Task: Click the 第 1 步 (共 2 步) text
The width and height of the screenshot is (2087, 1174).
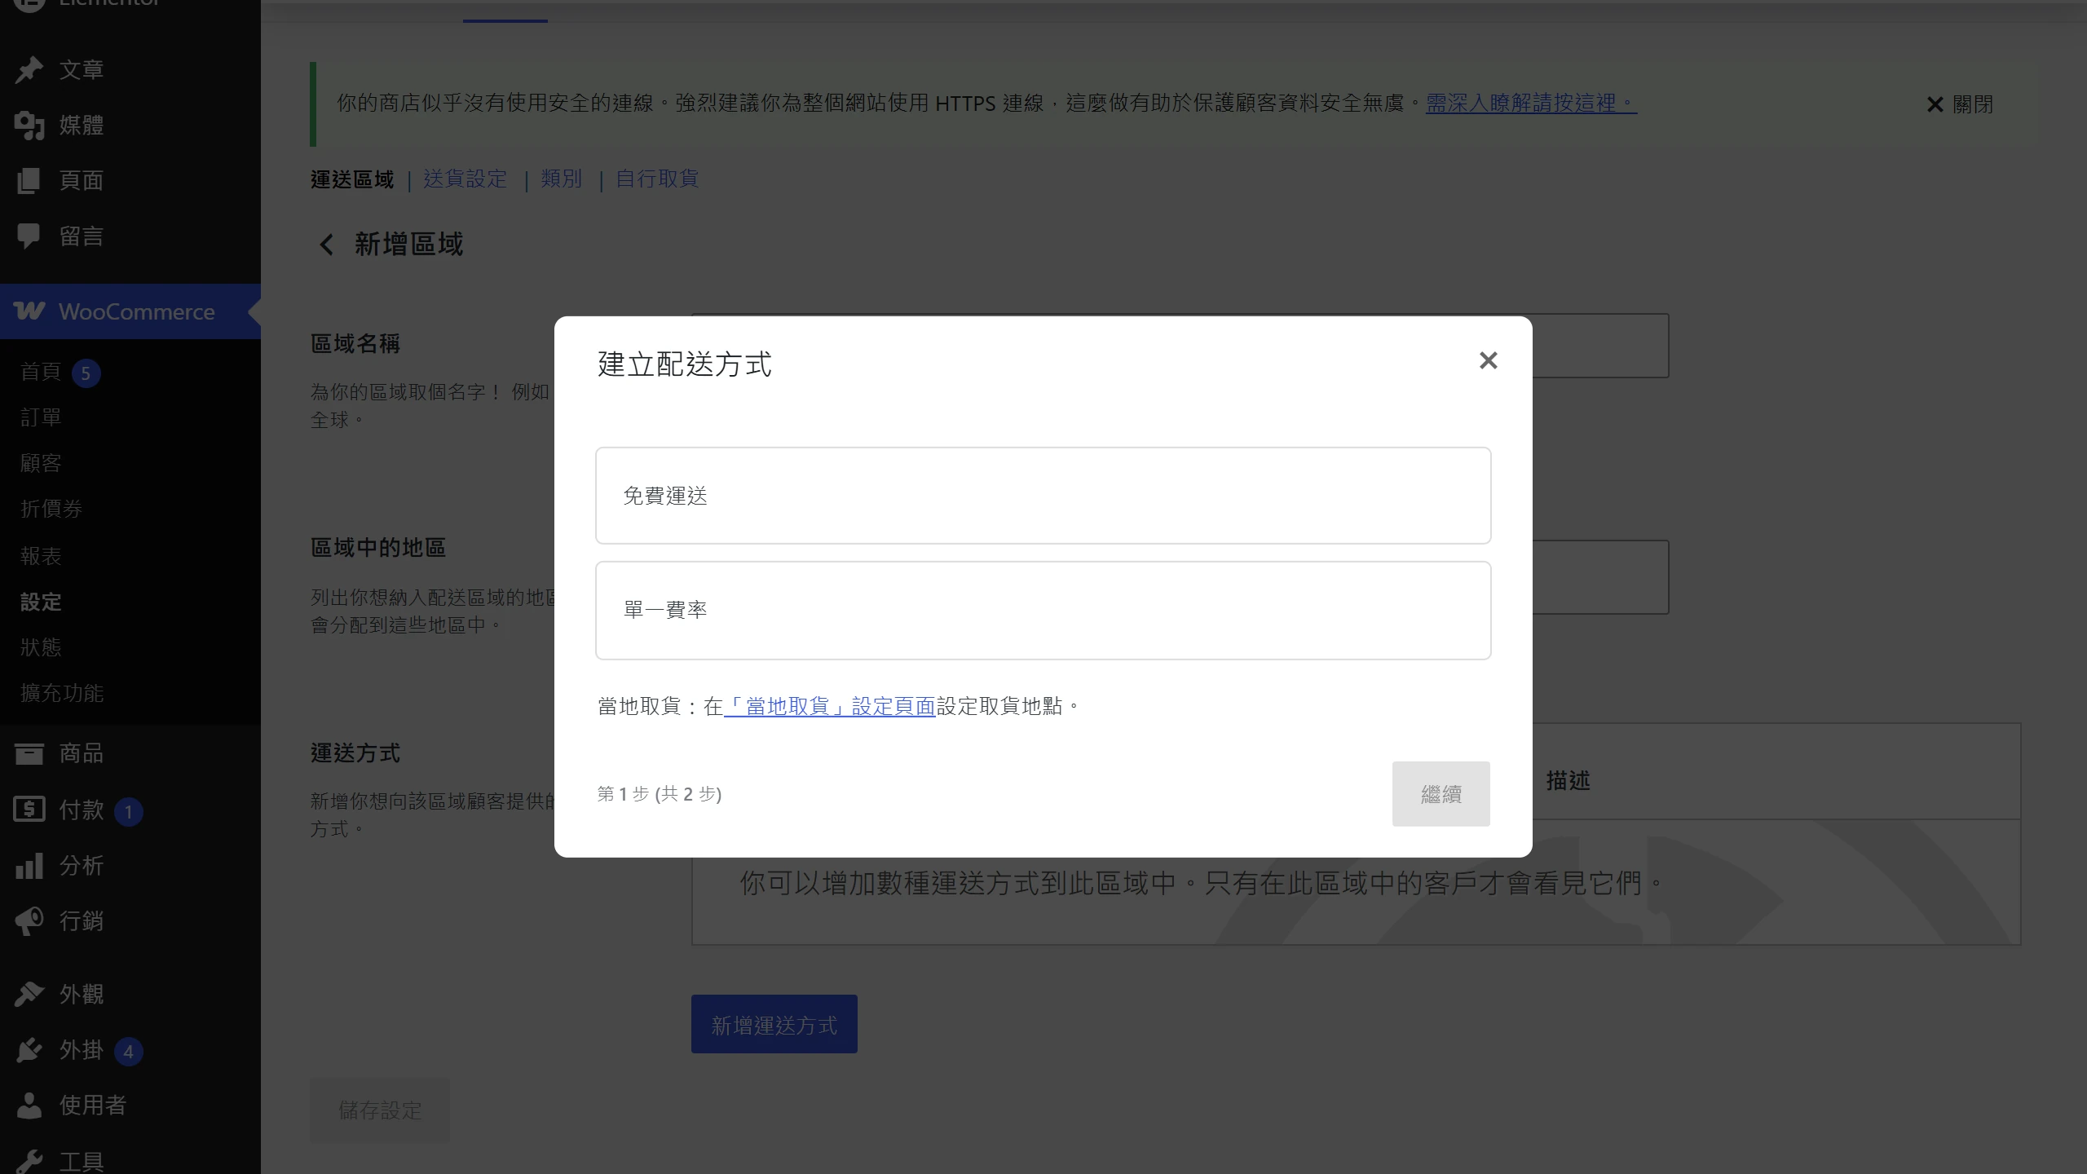Action: pyautogui.click(x=659, y=794)
